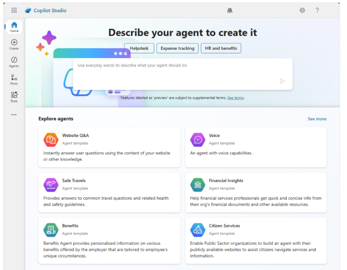Click the Benefits template icon
Viewport: 347px width, 270px height.
point(51,230)
